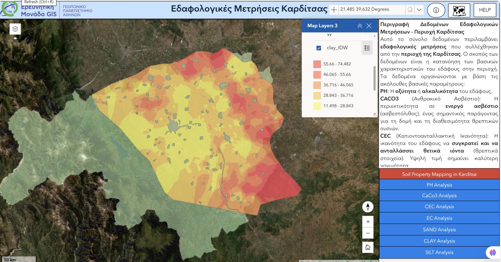Open the PH Analysis item

[x=439, y=185]
